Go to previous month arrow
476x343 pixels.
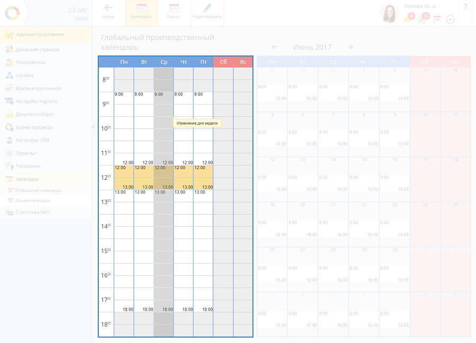pyautogui.click(x=274, y=47)
